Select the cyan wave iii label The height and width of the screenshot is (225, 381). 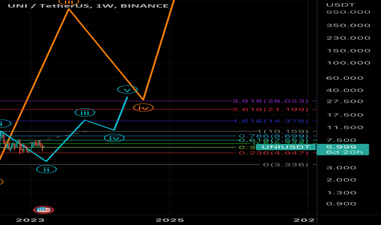pyautogui.click(x=85, y=112)
